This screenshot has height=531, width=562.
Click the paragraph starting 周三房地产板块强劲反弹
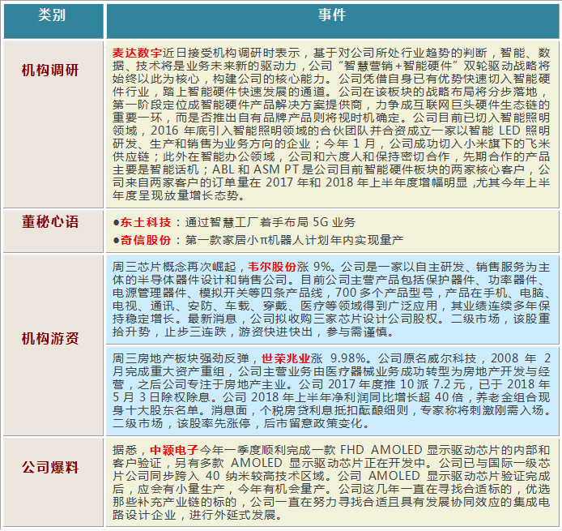(x=332, y=393)
